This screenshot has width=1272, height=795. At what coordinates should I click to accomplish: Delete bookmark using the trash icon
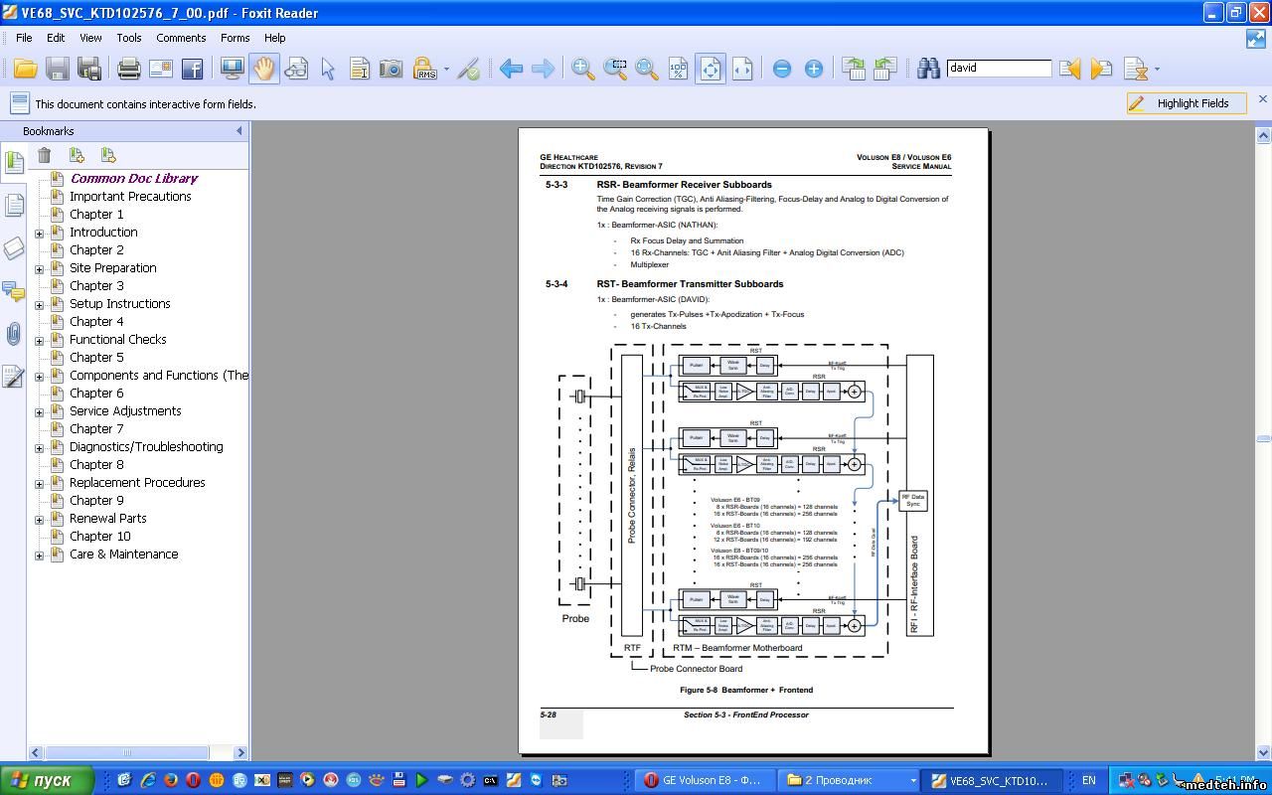point(45,155)
